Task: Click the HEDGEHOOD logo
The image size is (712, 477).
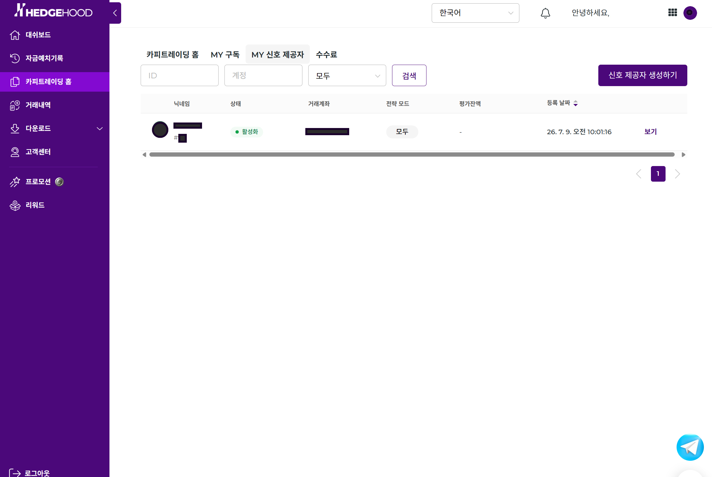Action: click(x=54, y=11)
